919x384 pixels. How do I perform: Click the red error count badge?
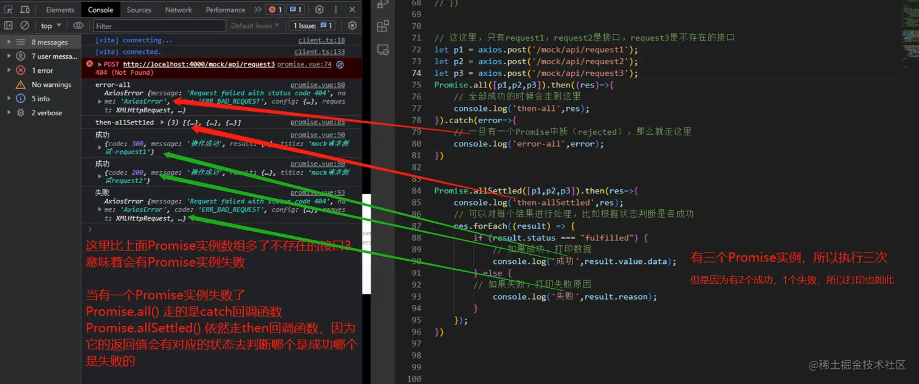tap(275, 10)
